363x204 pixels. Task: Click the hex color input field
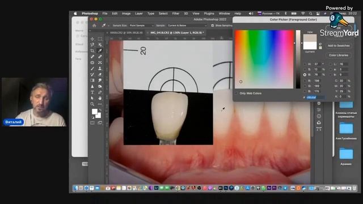pyautogui.click(x=315, y=97)
